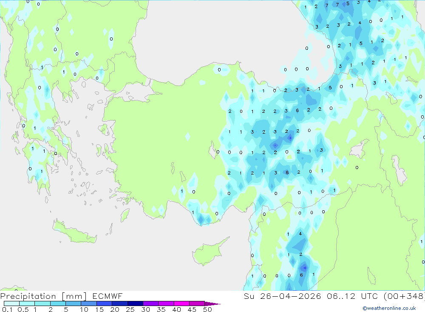Image resolution: width=425 pixels, height=312 pixels.
Task: Click the above-50 mm legend arrow tip
Action: (x=213, y=304)
